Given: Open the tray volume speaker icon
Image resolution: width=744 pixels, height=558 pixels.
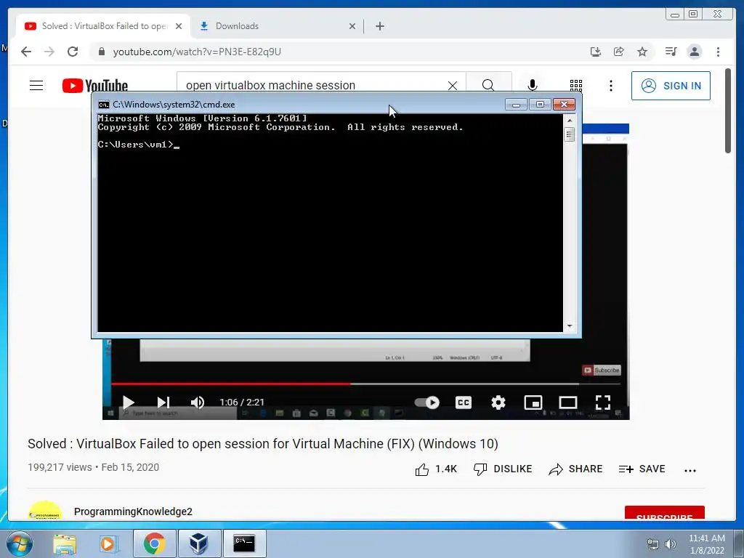Looking at the screenshot, I should click(x=670, y=543).
